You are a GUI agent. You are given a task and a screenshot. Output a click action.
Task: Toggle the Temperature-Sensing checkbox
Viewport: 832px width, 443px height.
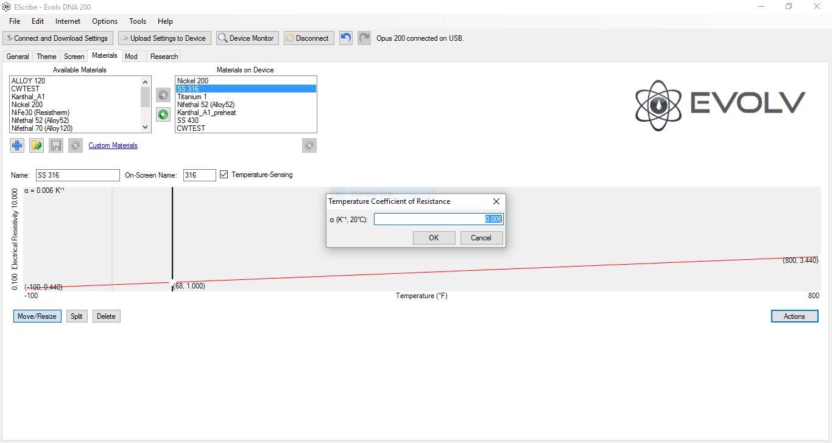pos(224,175)
